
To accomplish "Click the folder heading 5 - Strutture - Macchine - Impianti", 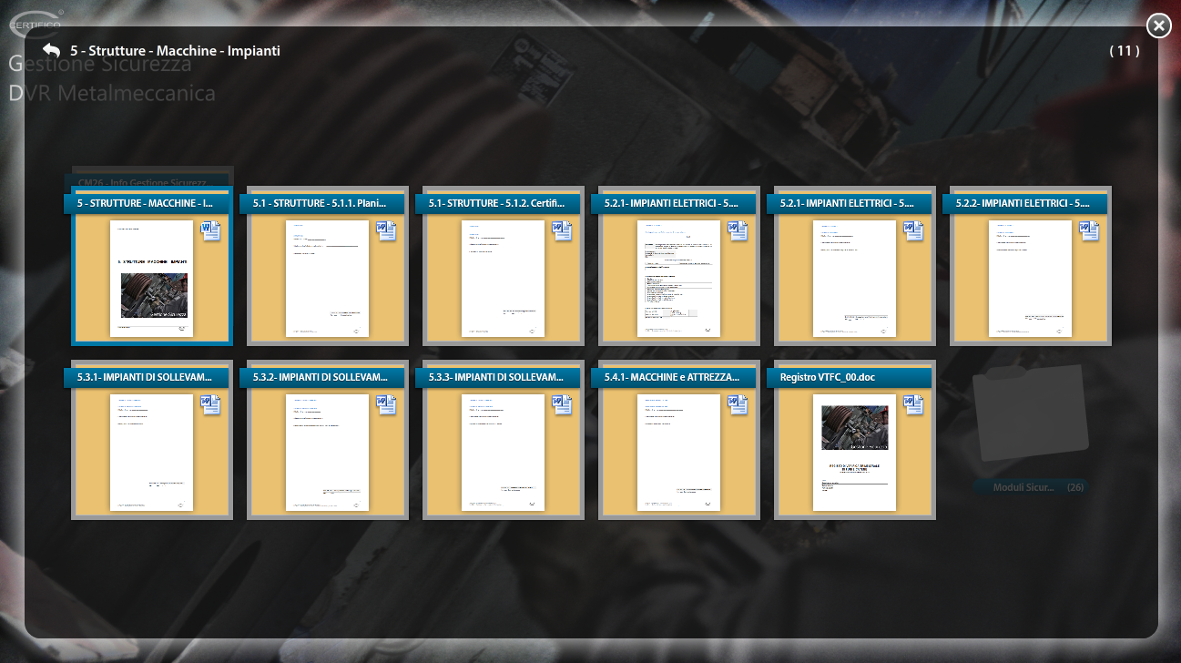I will click(175, 51).
